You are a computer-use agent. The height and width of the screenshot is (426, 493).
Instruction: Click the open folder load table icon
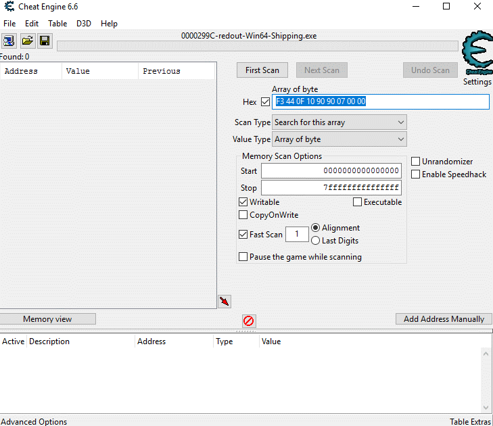coord(27,41)
